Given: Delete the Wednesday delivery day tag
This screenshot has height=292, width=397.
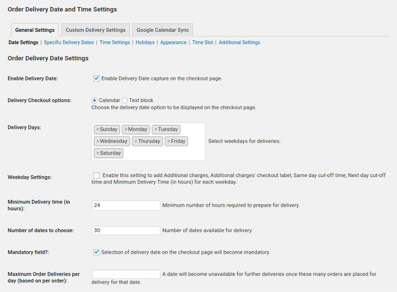Looking at the screenshot, I should click(x=98, y=142).
